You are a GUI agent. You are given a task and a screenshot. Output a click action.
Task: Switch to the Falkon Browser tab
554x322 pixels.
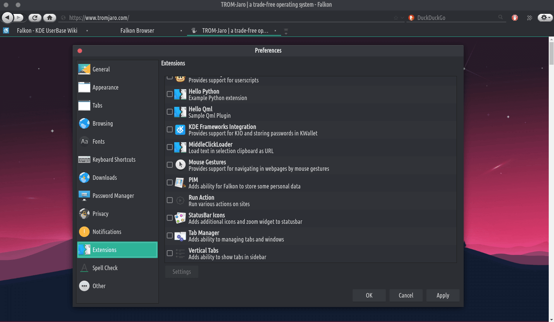pyautogui.click(x=137, y=31)
